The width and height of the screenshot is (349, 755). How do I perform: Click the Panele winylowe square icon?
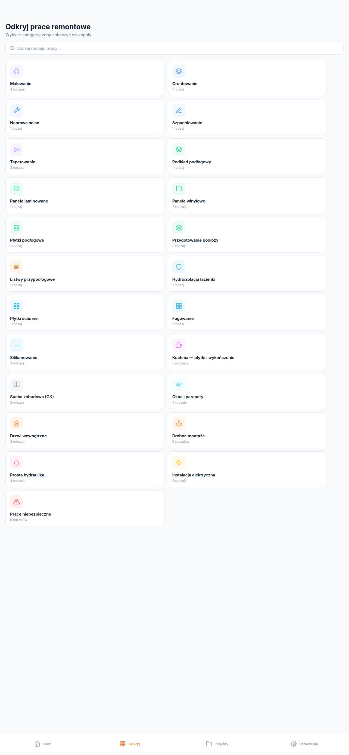[x=179, y=188]
